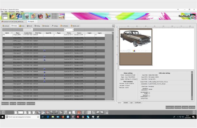Switch to the Certification tab below settings

point(138,103)
